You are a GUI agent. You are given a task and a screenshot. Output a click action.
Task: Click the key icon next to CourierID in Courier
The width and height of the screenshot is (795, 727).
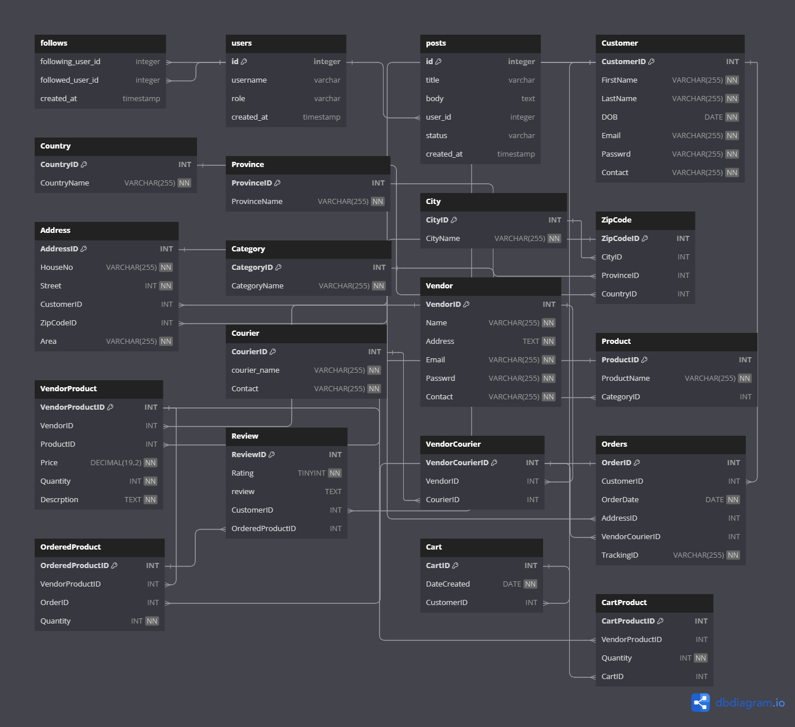point(273,352)
